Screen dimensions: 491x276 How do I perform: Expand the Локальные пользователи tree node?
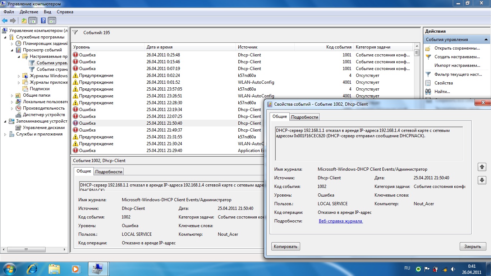pos(12,102)
